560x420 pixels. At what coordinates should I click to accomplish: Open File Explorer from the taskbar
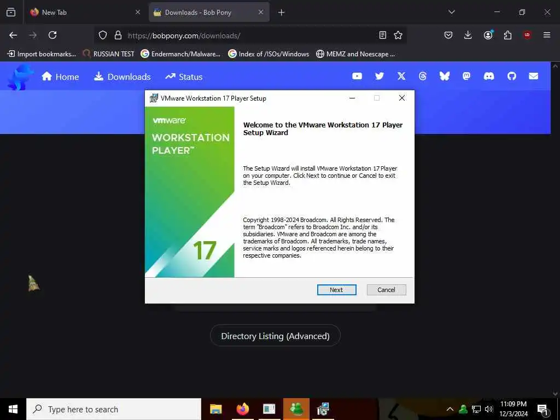(x=215, y=409)
